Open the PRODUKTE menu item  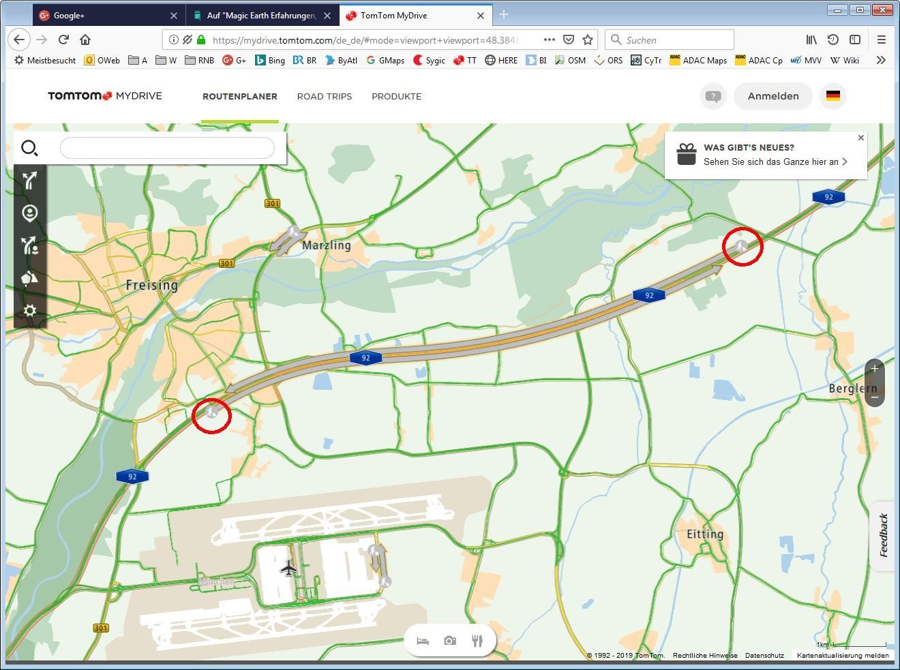[397, 96]
